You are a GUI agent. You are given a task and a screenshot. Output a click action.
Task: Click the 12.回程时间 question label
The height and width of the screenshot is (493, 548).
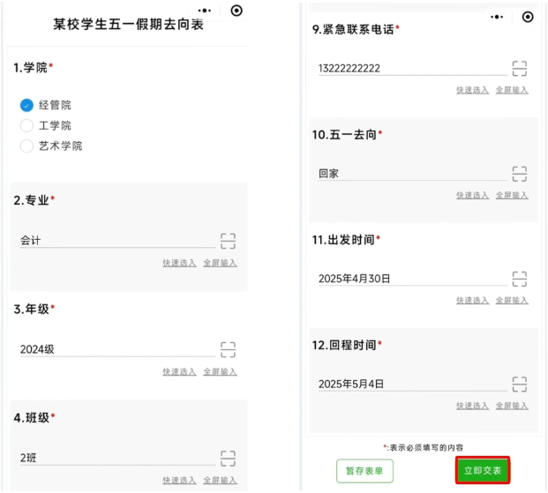[347, 345]
